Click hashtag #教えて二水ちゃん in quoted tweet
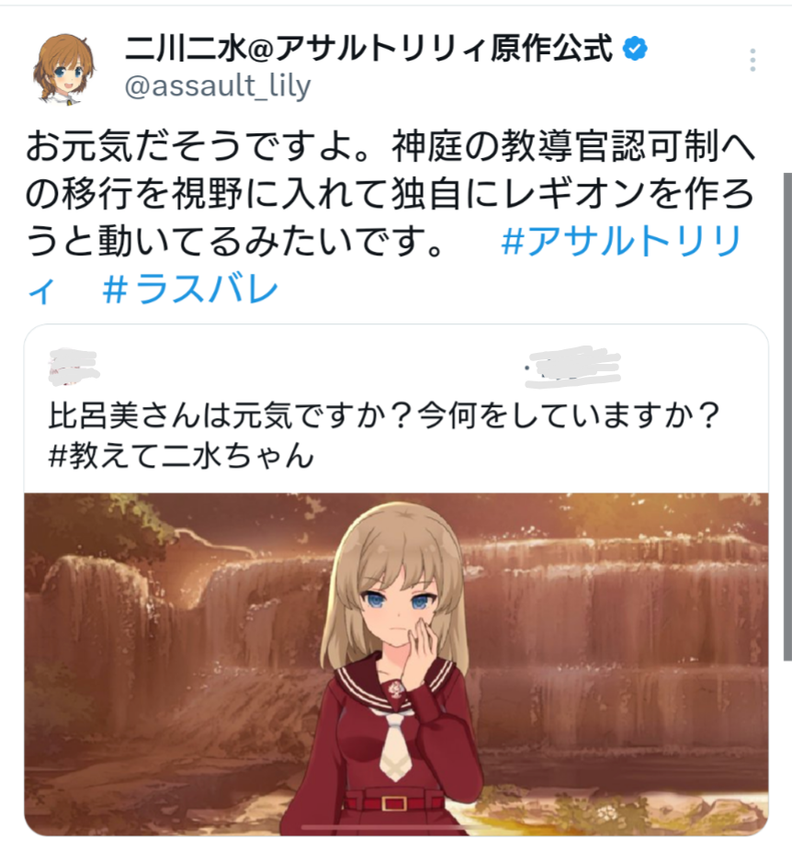 click(x=182, y=456)
